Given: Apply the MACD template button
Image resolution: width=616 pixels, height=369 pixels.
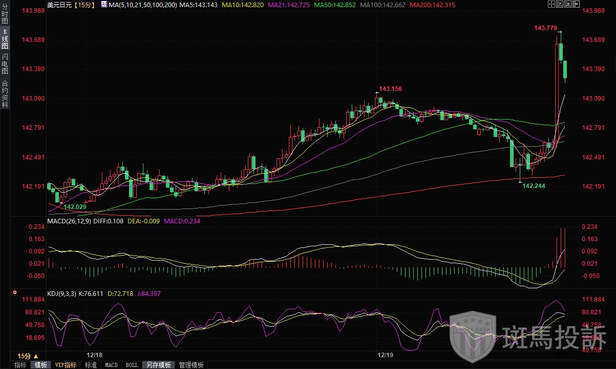Looking at the screenshot, I should pyautogui.click(x=111, y=365).
